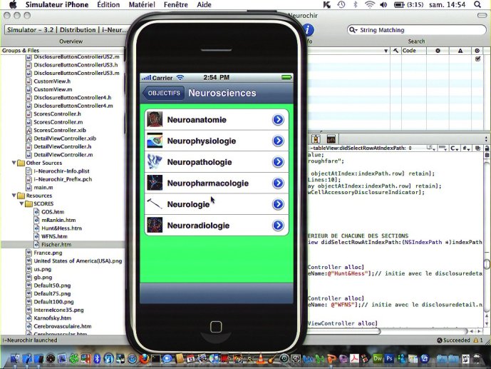The image size is (491, 369).
Task: Open Finder from the Dock
Action: 14,358
